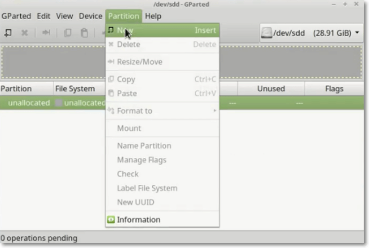369x248 pixels.
Task: Choose Label File System menu entry
Action: (162, 188)
